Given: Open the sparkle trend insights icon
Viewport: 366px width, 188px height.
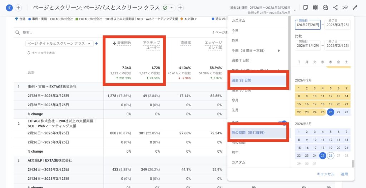Looking at the screenshot, I should (345, 8).
